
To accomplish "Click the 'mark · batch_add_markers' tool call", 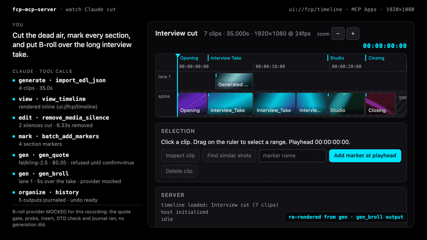I will click(59, 136).
